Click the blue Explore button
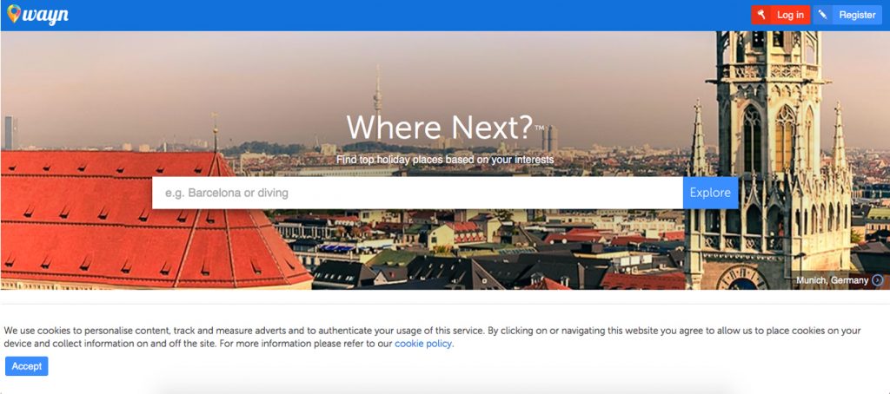The height and width of the screenshot is (394, 890). pyautogui.click(x=710, y=193)
